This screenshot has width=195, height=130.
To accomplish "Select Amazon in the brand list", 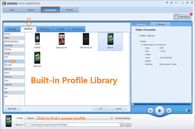I will click(x=14, y=34).
